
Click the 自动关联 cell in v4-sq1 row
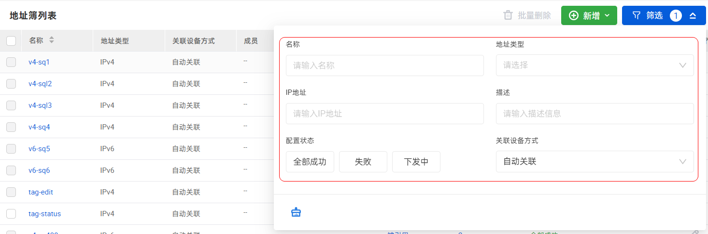186,62
